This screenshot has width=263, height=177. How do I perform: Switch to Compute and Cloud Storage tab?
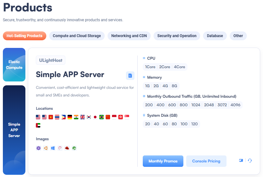coord(77,36)
